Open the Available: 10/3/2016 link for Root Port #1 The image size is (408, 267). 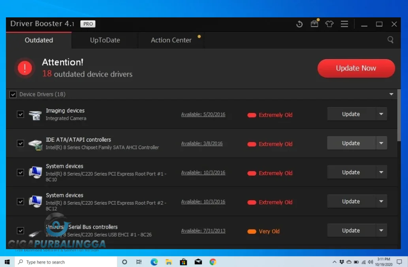(x=203, y=172)
